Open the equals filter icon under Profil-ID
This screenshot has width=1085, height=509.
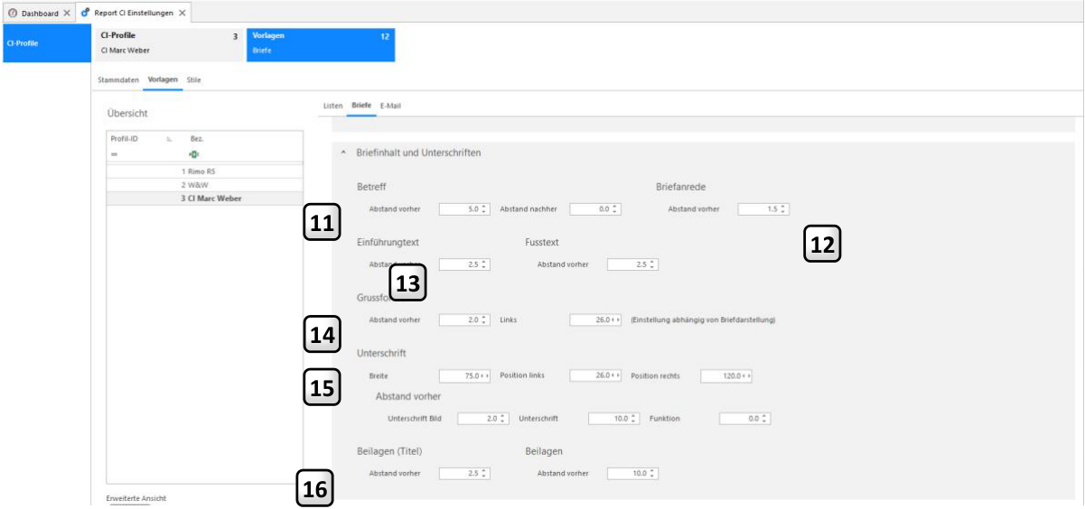click(115, 154)
